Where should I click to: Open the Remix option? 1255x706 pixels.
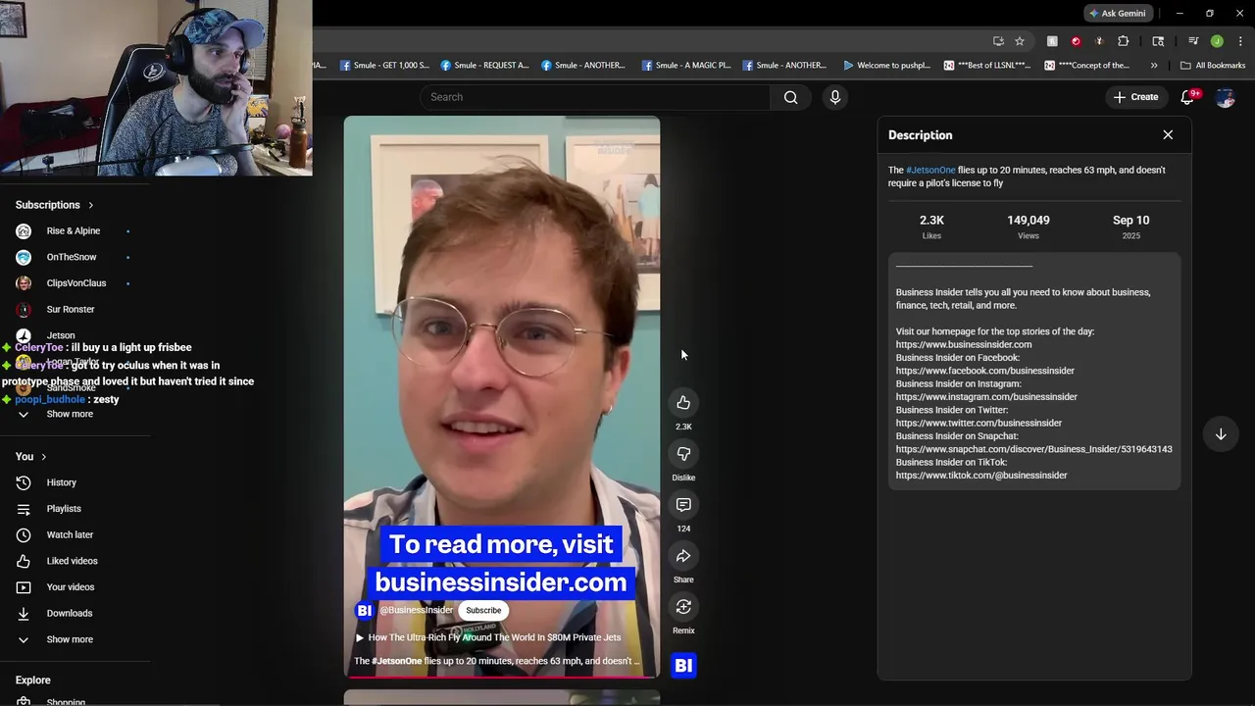tap(683, 607)
